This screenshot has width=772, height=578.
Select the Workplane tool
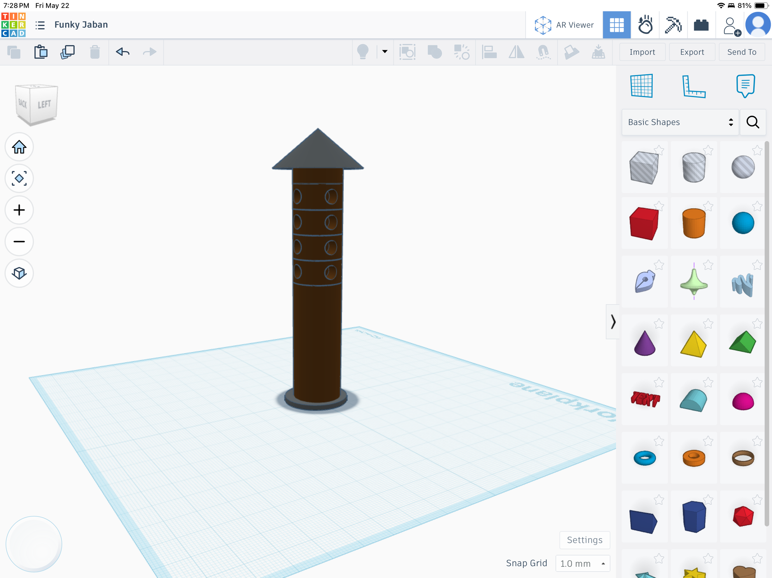(641, 86)
